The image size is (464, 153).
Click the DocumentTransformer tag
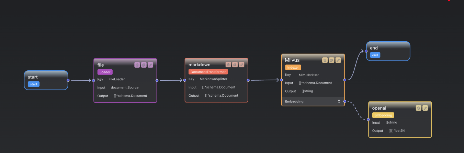208,72
